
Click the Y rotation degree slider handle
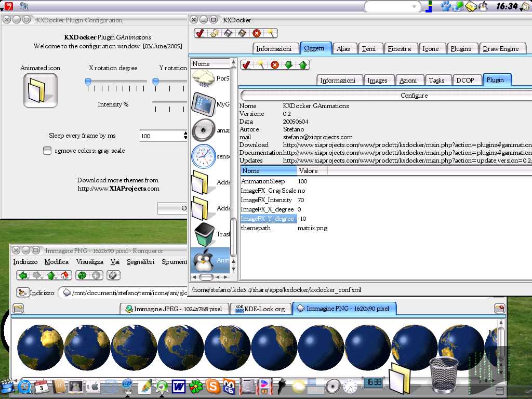tap(156, 82)
